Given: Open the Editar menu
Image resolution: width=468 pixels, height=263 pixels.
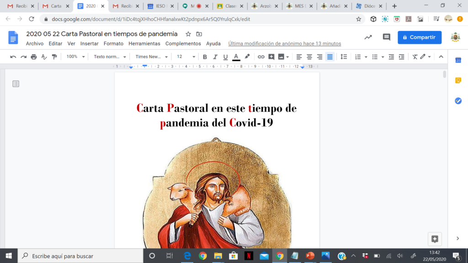Looking at the screenshot, I should [x=55, y=43].
